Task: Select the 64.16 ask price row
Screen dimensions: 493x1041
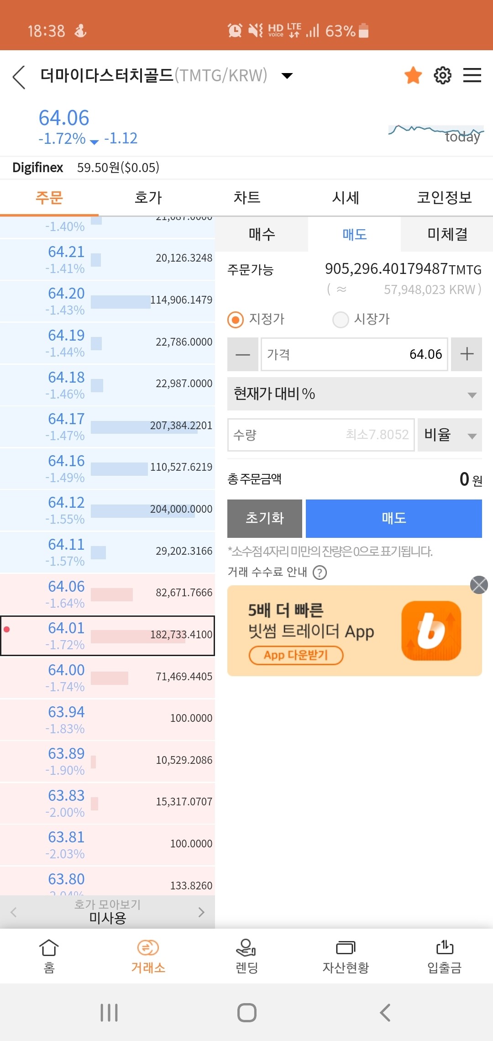Action: point(107,468)
